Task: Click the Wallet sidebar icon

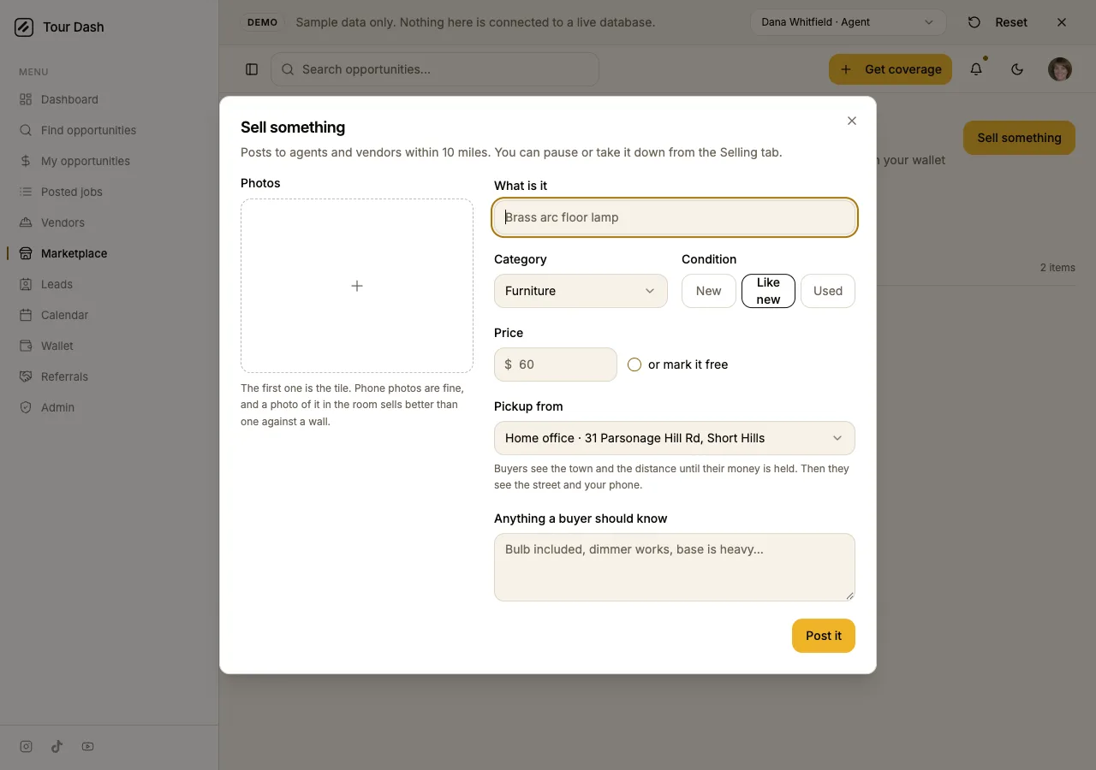Action: tap(26, 346)
